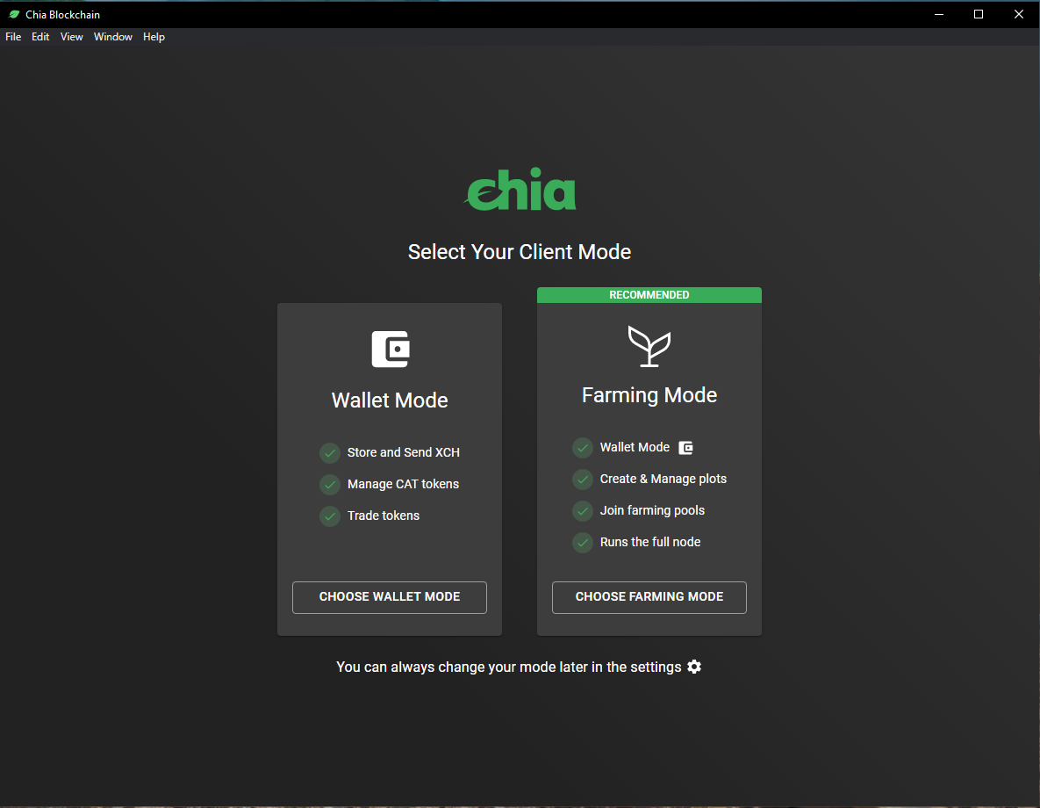Click the checkmark next to Store and Send XCH

(x=330, y=452)
